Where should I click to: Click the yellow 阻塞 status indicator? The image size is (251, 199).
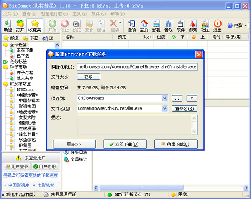173,195
